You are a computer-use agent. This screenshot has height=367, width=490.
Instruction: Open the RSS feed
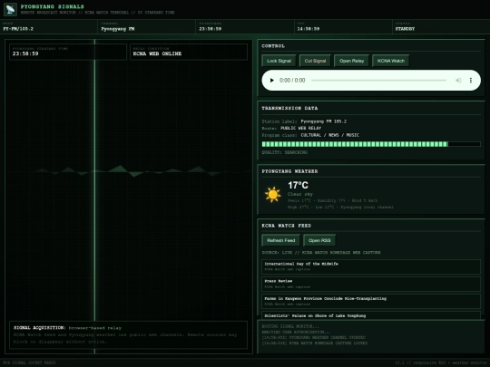click(319, 240)
